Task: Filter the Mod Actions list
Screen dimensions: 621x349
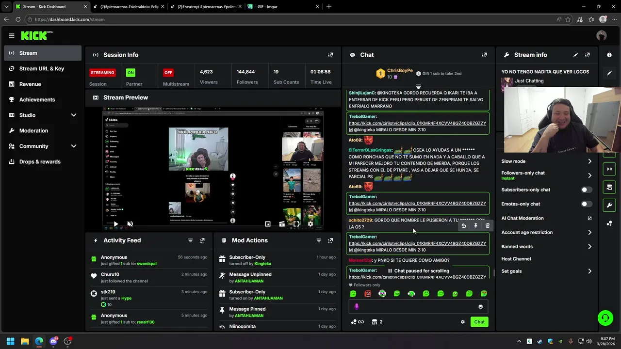Action: tap(319, 240)
